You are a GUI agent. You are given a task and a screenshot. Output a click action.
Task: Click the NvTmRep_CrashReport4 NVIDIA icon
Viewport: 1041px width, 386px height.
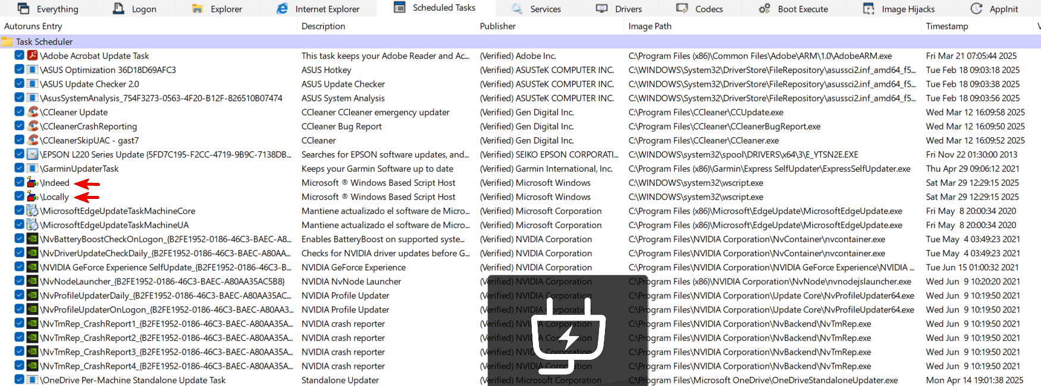tap(33, 366)
